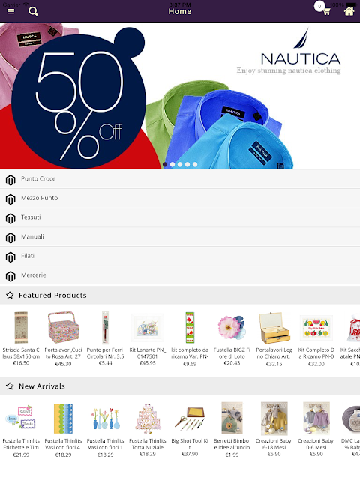
Task: Select the last banner carousel dot
Action: pos(195,165)
